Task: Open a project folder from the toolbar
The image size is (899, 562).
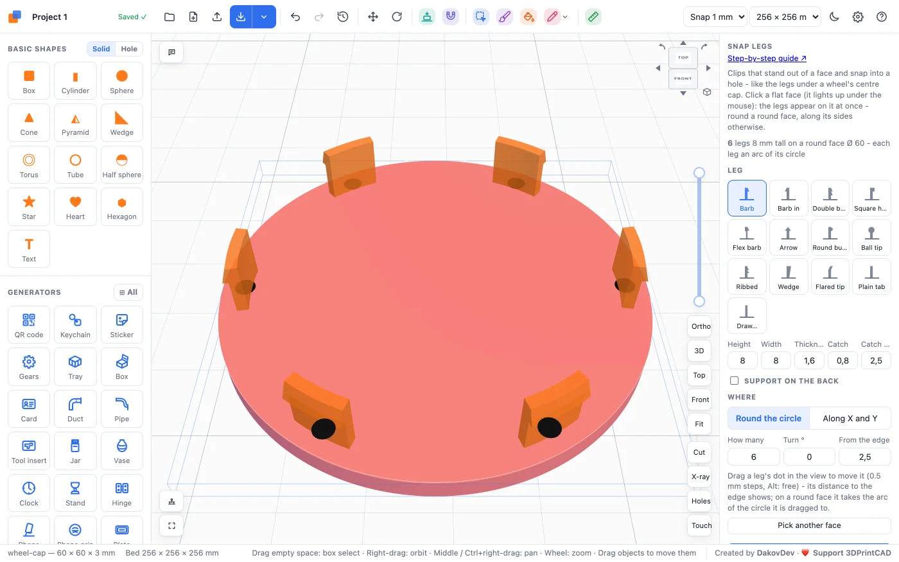Action: tap(170, 17)
